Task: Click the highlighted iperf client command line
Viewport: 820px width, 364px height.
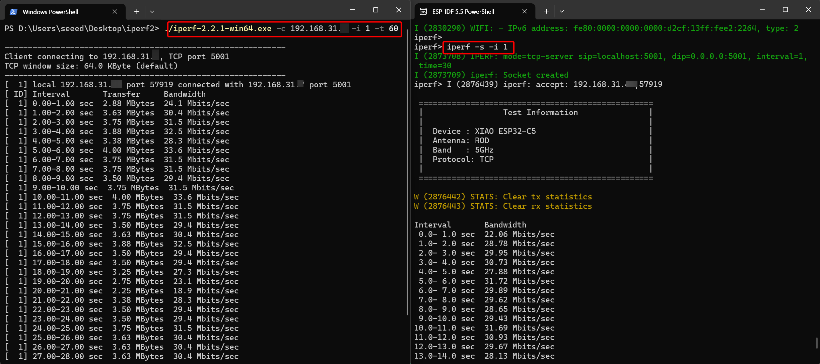Action: click(284, 29)
